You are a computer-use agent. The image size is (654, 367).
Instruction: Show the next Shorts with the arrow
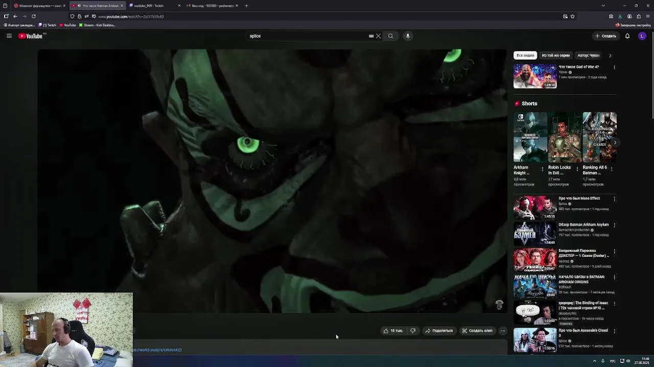coord(615,143)
